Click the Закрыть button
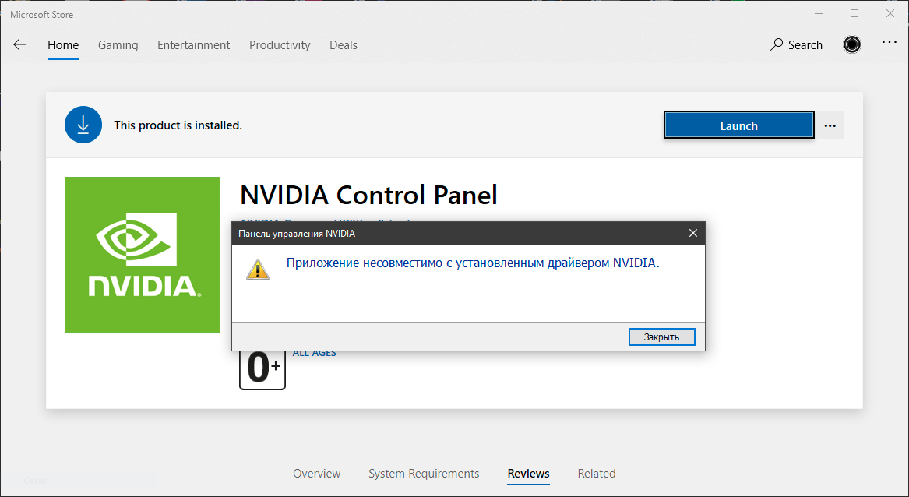Image resolution: width=909 pixels, height=497 pixels. click(x=661, y=337)
